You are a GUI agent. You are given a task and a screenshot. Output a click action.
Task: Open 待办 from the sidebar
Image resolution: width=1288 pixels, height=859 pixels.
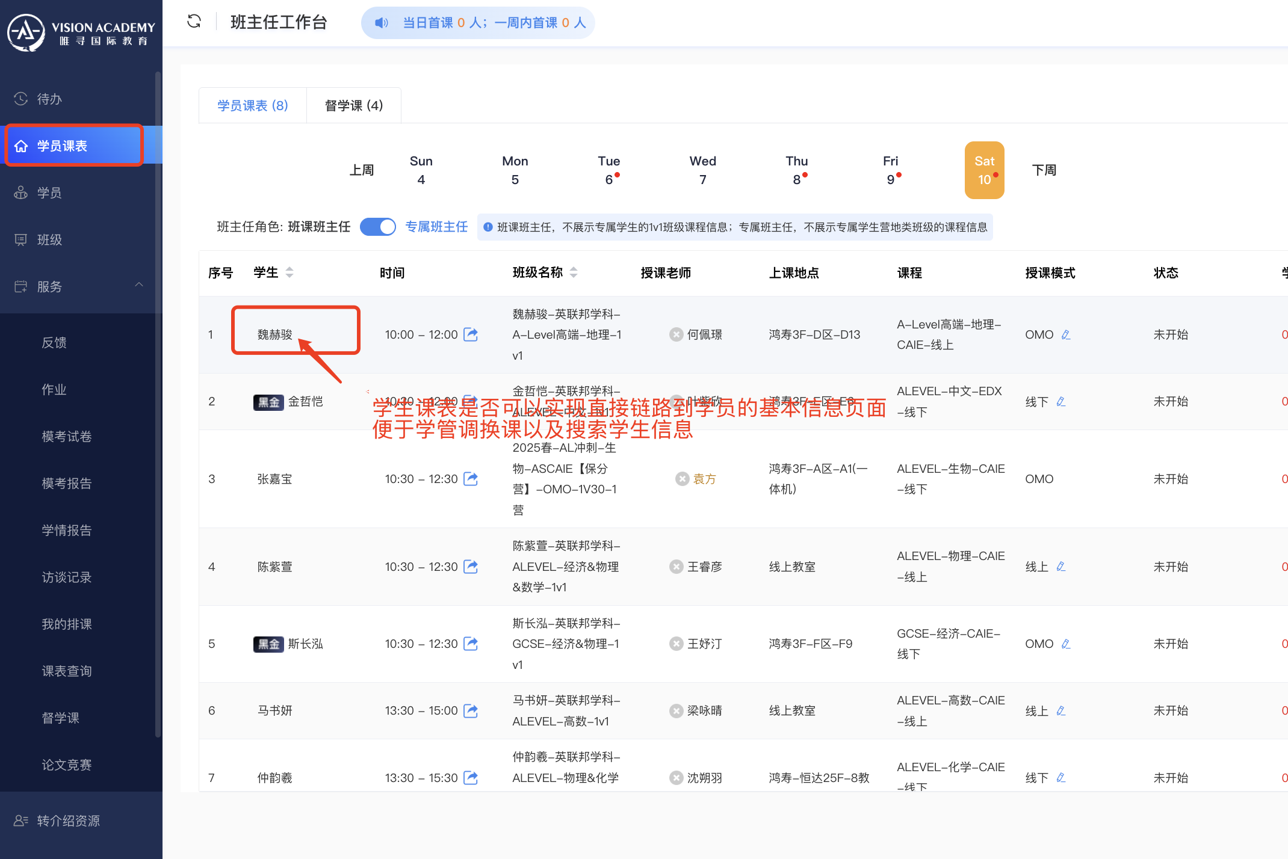pos(49,99)
